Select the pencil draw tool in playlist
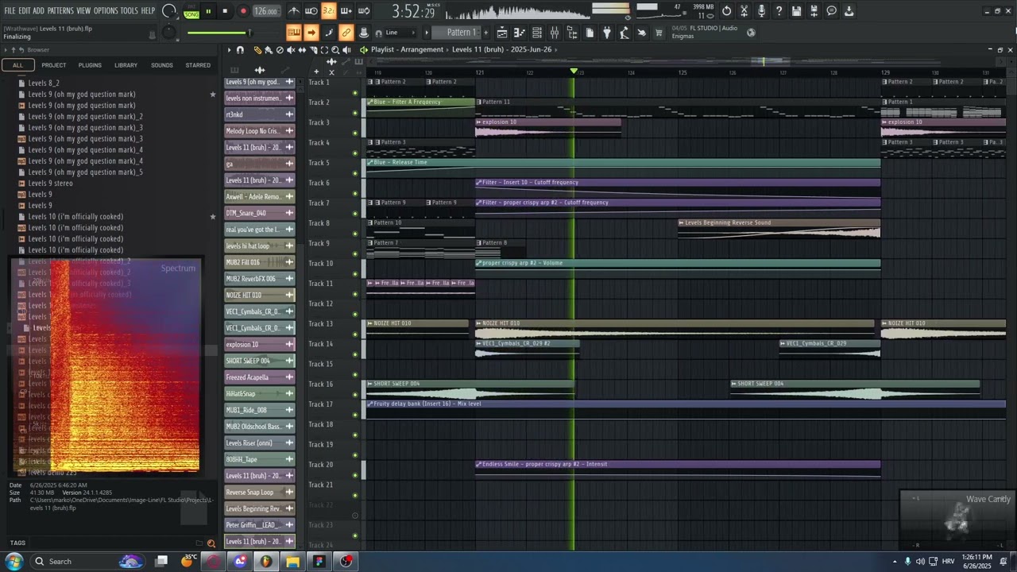This screenshot has width=1017, height=572. (257, 50)
